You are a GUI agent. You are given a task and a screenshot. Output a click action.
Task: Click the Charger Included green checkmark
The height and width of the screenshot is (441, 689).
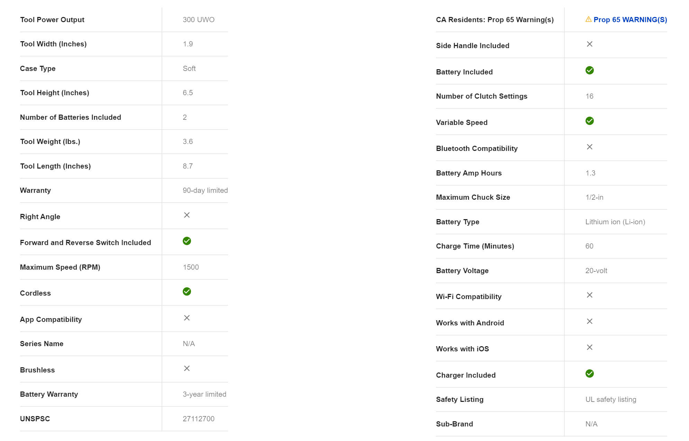tap(589, 373)
